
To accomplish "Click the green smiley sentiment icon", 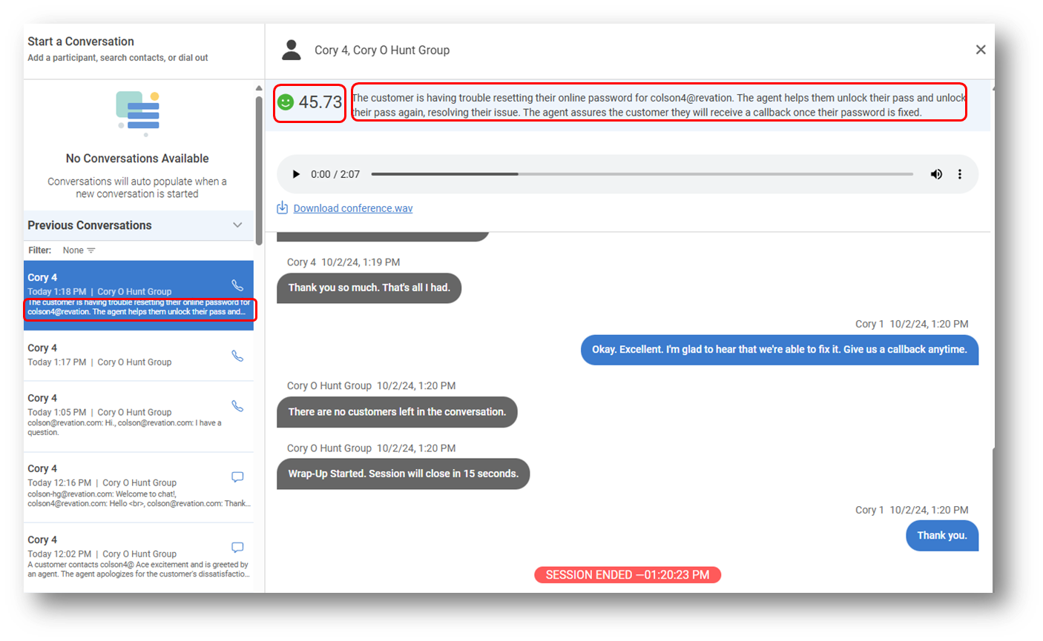I will 286,102.
